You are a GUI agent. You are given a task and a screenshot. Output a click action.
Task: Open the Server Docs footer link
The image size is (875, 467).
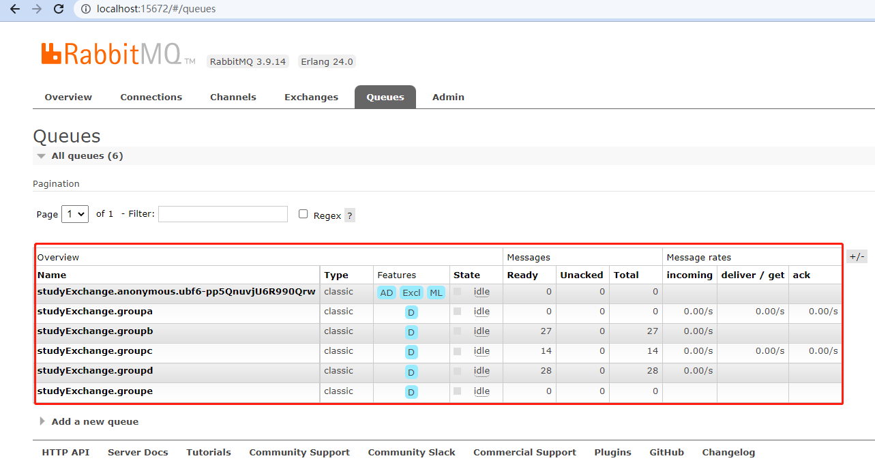[138, 453]
